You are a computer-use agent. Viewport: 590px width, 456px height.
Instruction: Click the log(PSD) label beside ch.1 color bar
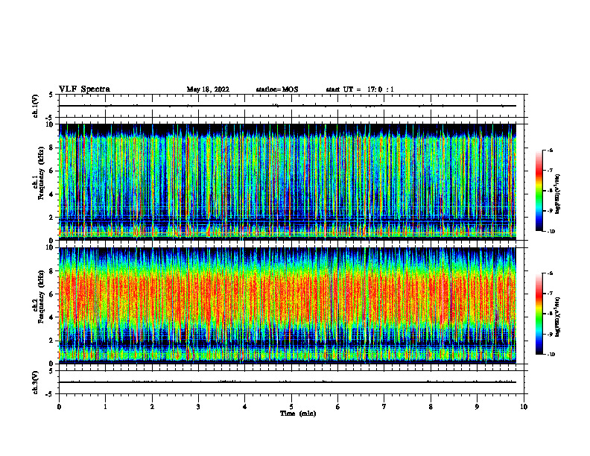[x=558, y=194]
